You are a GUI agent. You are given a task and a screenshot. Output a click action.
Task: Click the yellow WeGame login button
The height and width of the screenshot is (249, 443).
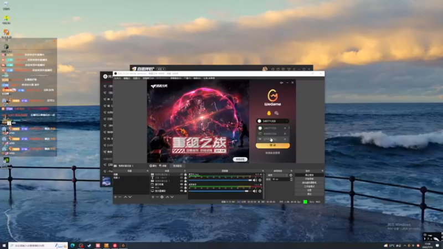click(x=272, y=146)
